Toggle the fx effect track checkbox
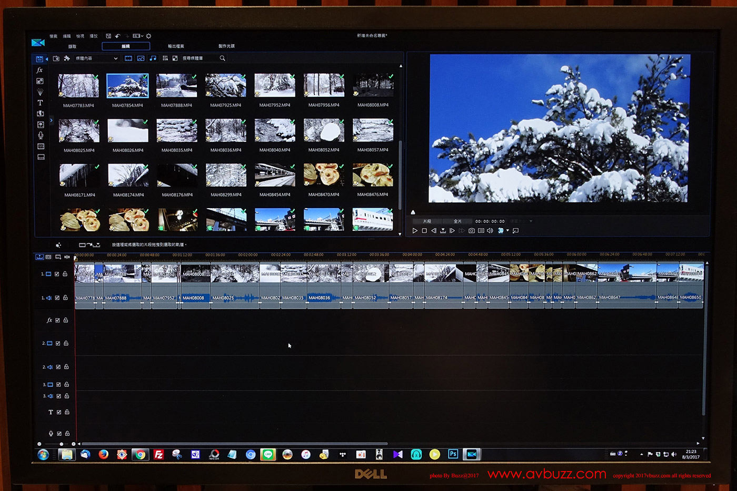The height and width of the screenshot is (491, 737). coord(58,320)
